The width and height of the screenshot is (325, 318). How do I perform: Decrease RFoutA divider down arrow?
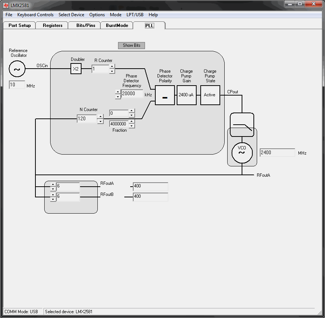click(53, 189)
